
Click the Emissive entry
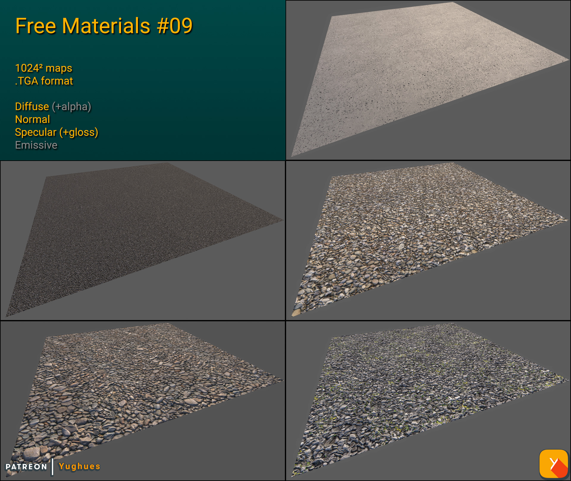point(36,145)
